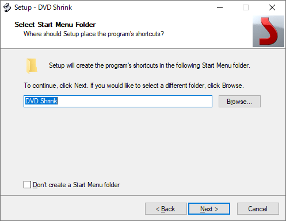Click the grayed-out maximize window button
This screenshot has height=221, width=286.
[x=246, y=7]
